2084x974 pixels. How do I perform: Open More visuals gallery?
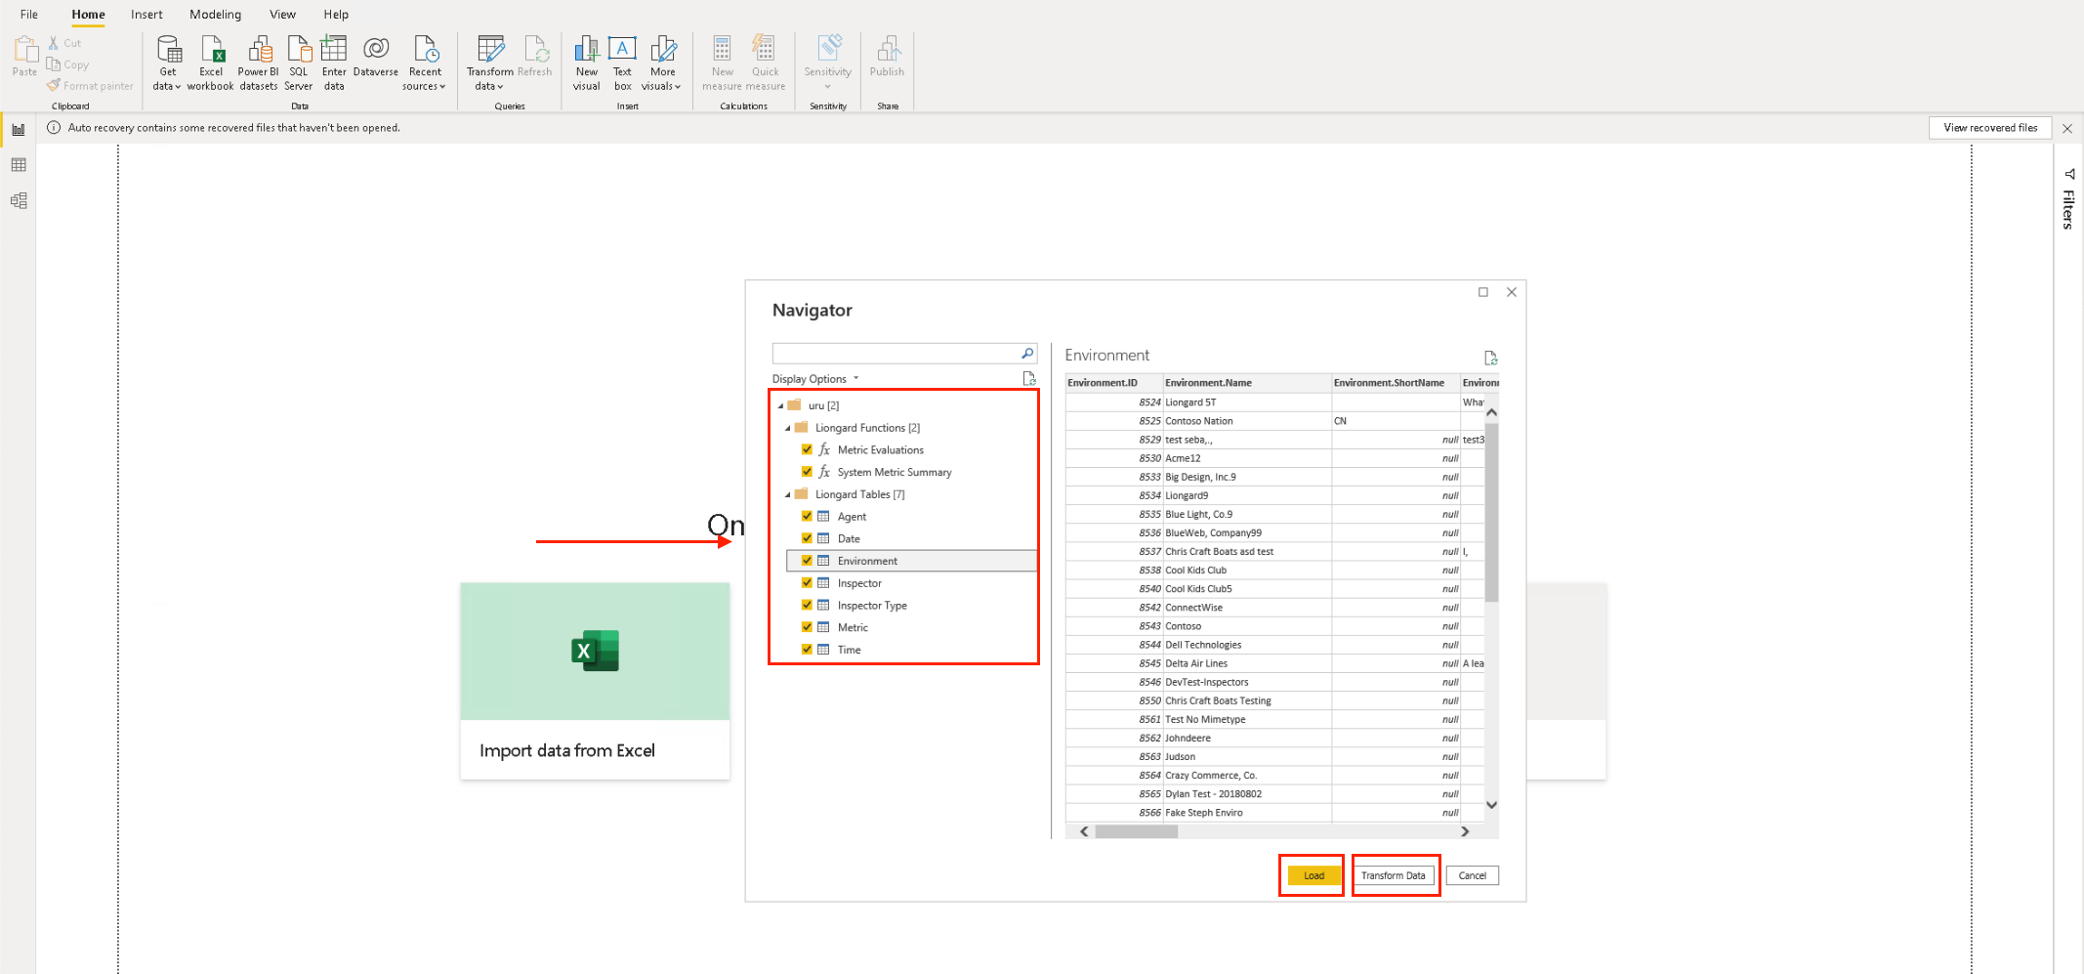pyautogui.click(x=662, y=64)
